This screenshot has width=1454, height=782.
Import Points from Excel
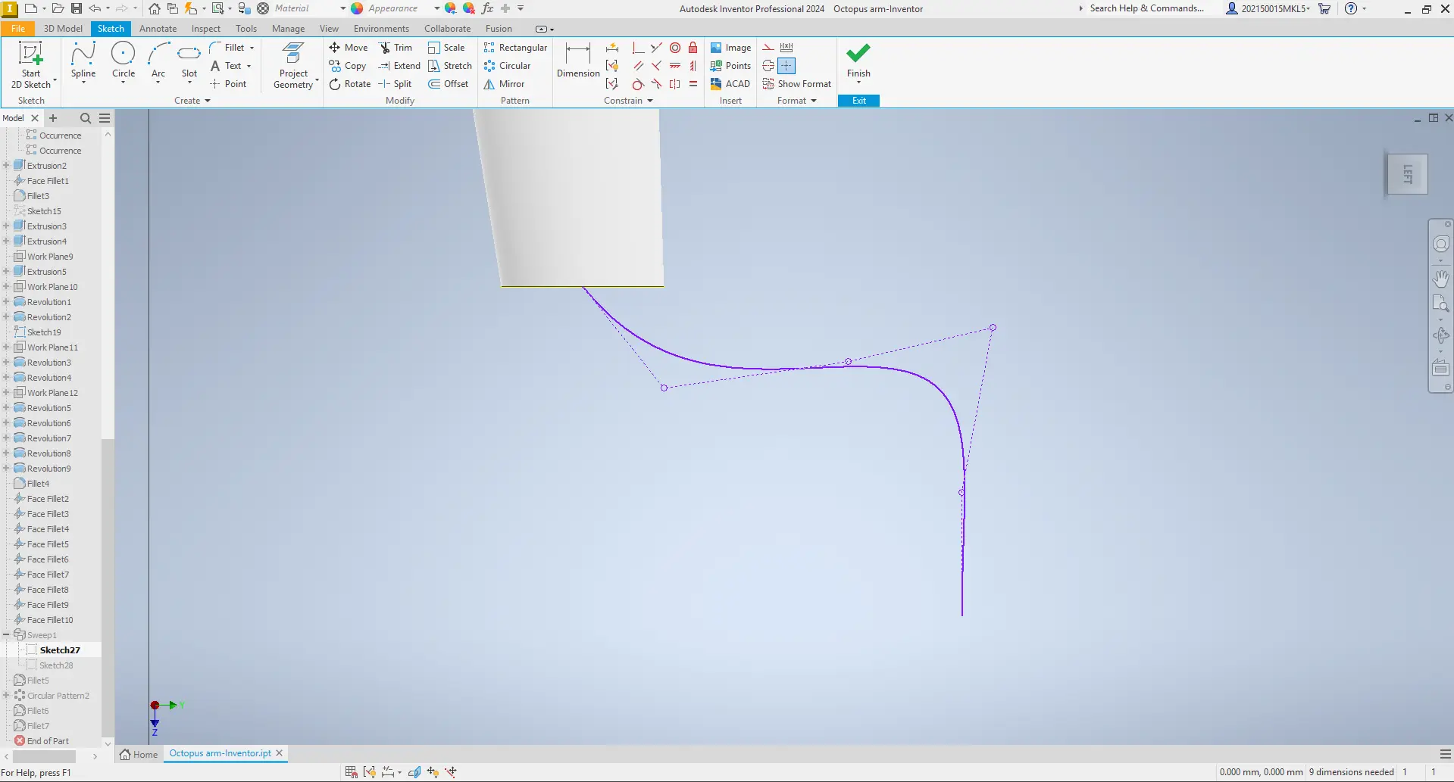(x=730, y=65)
